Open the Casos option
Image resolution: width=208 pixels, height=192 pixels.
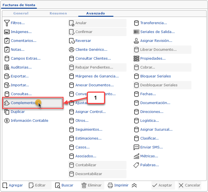tap(82, 147)
